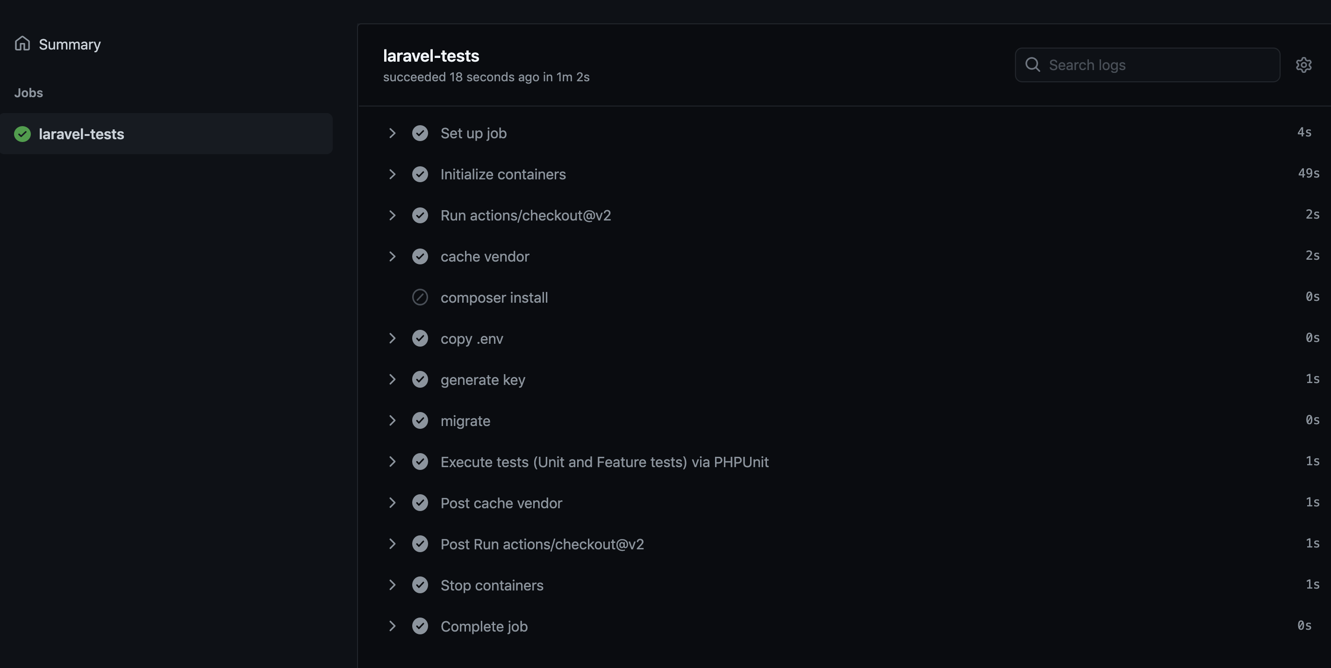Expand the Execute tests via PHPUnit chevron
The height and width of the screenshot is (668, 1331).
[x=392, y=462]
